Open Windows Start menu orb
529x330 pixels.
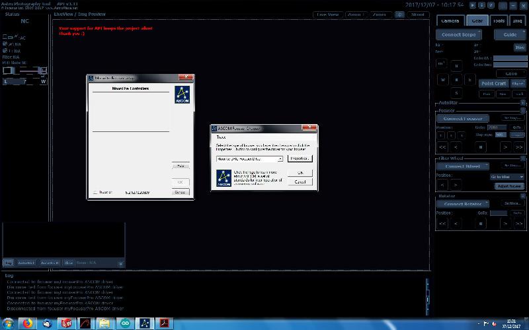tap(8, 323)
